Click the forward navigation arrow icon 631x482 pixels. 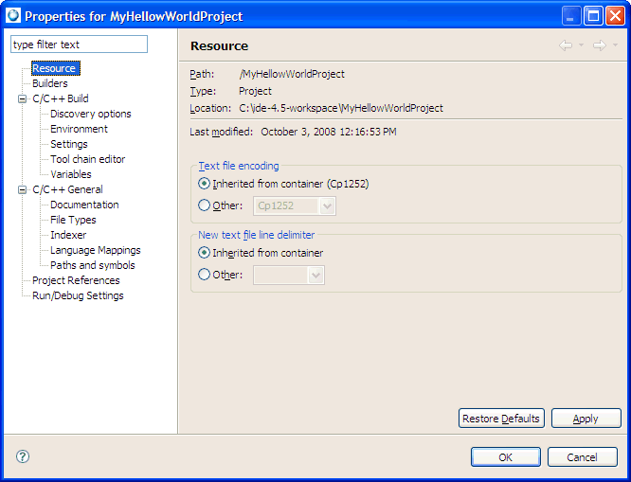pos(599,45)
